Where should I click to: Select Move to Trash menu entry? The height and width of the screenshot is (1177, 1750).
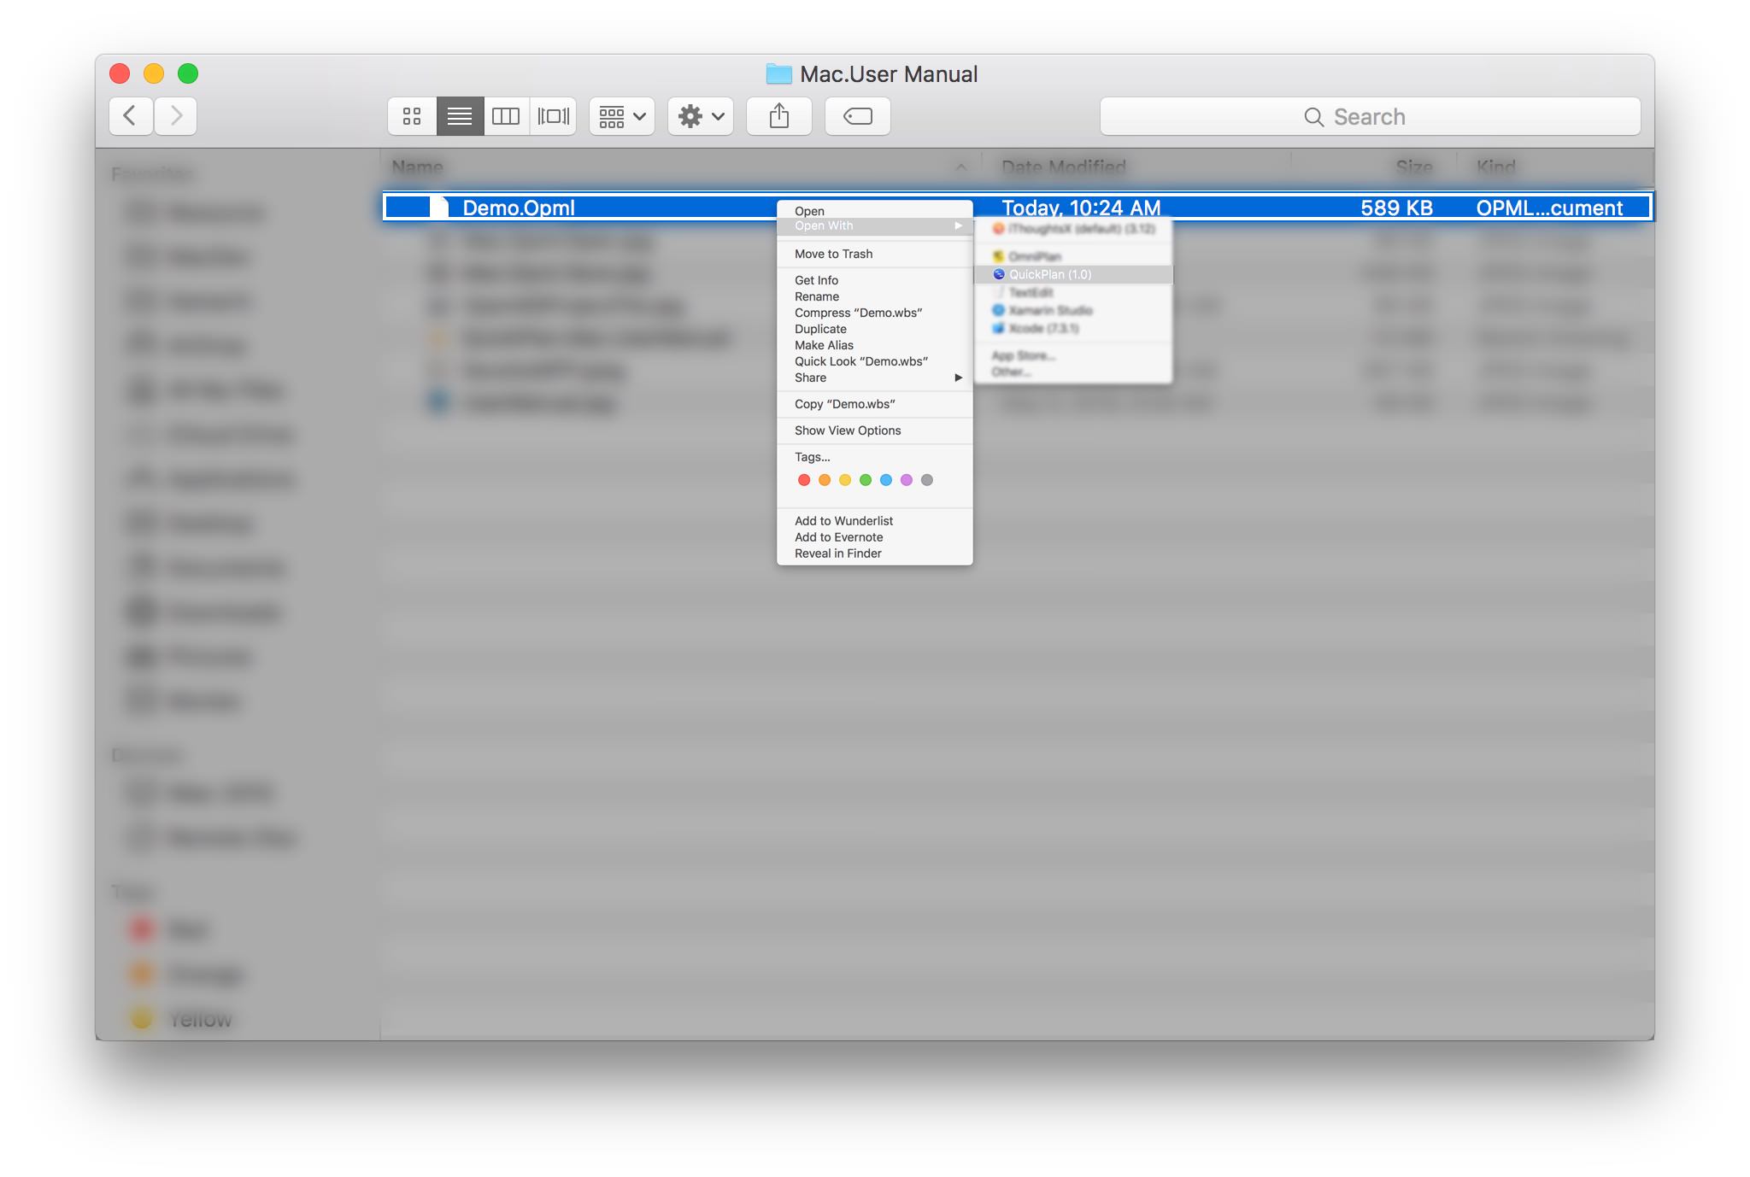[x=833, y=254]
